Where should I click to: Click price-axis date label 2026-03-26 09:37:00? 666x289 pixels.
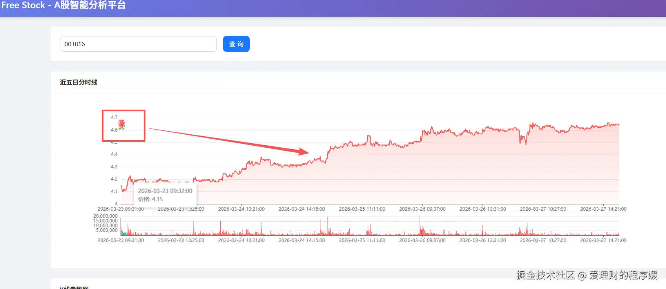point(422,209)
